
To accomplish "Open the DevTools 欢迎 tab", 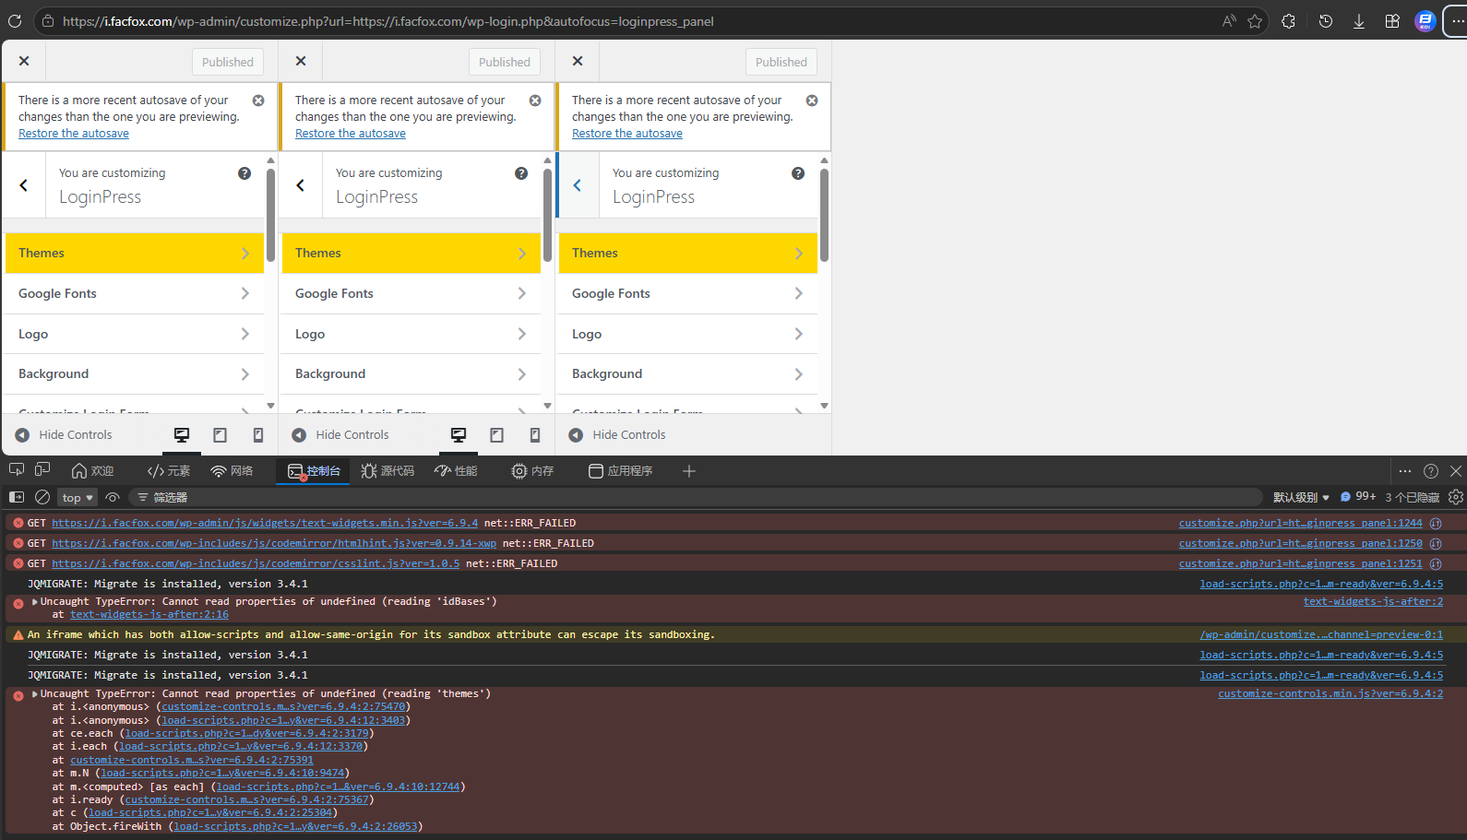I will pyautogui.click(x=93, y=471).
